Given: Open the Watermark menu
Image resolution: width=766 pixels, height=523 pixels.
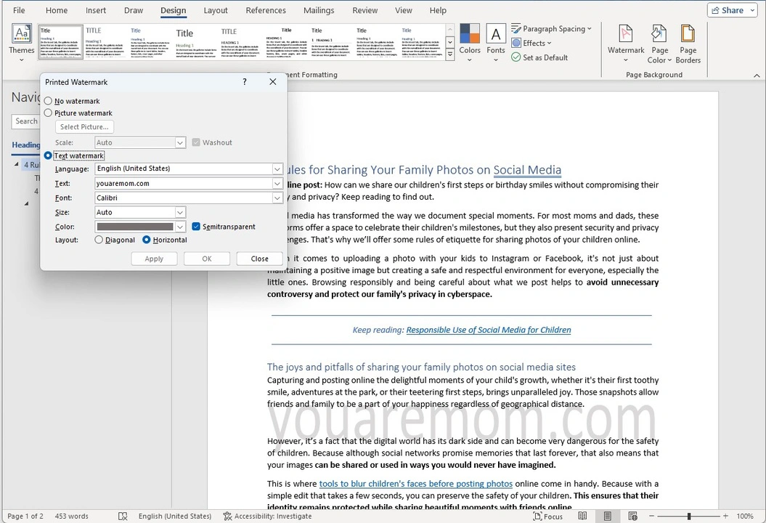Looking at the screenshot, I should tap(626, 43).
